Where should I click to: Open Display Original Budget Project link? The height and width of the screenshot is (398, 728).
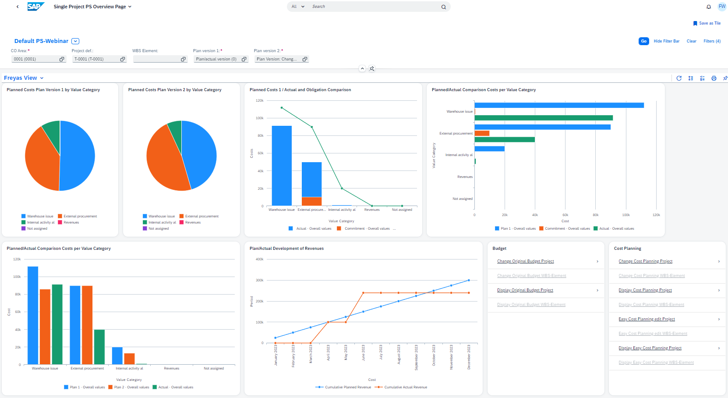[525, 290]
